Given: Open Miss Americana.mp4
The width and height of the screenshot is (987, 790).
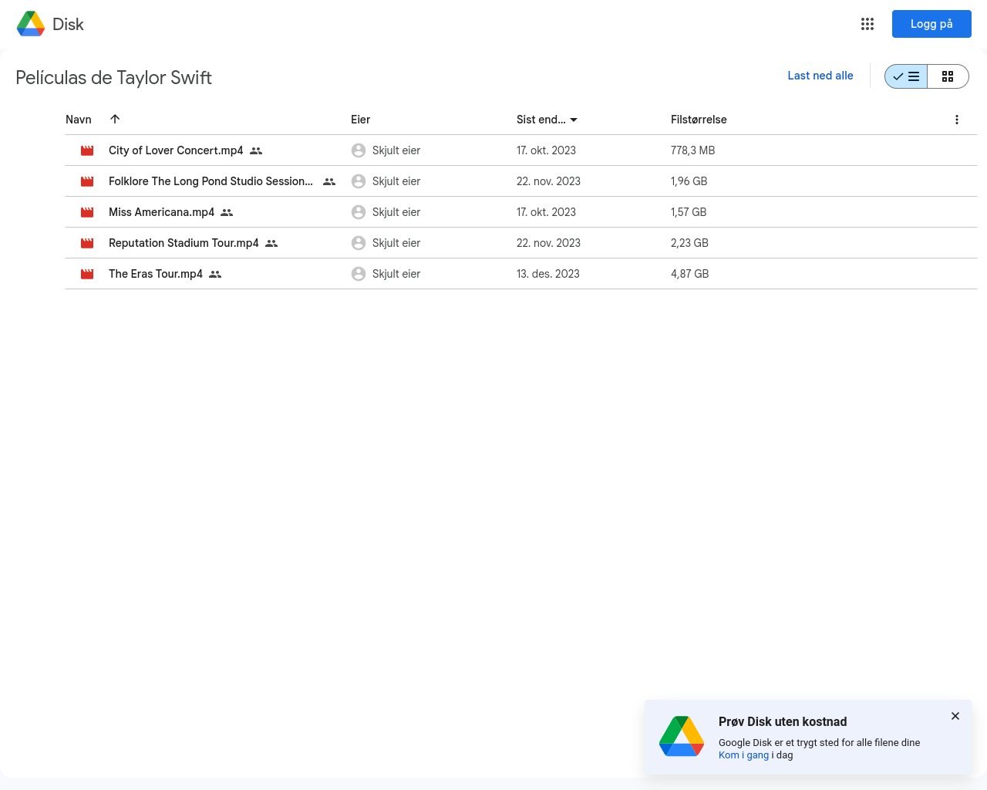Looking at the screenshot, I should [x=161, y=212].
